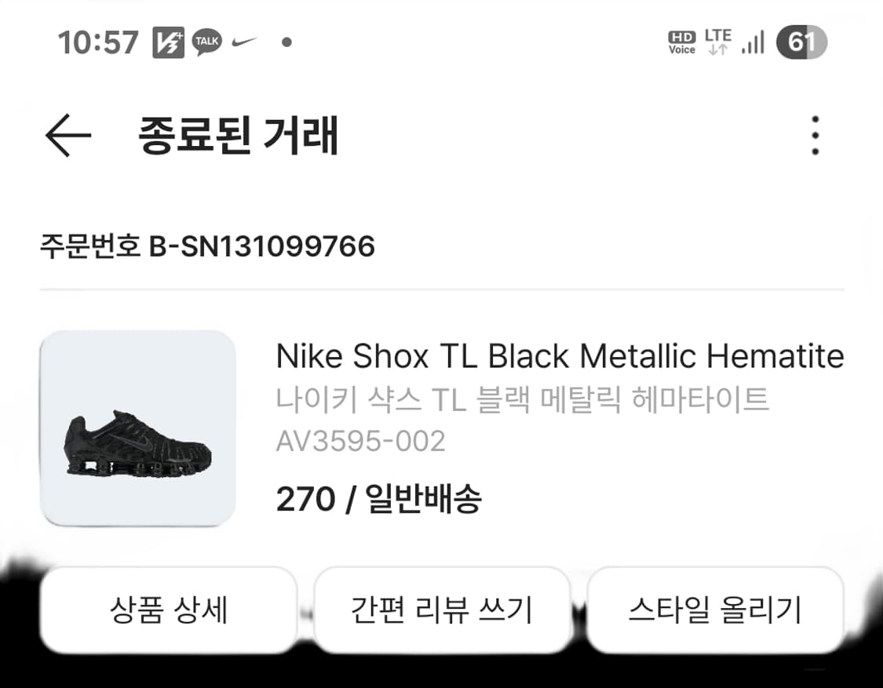Tap the HD Voice status icon

pos(680,43)
